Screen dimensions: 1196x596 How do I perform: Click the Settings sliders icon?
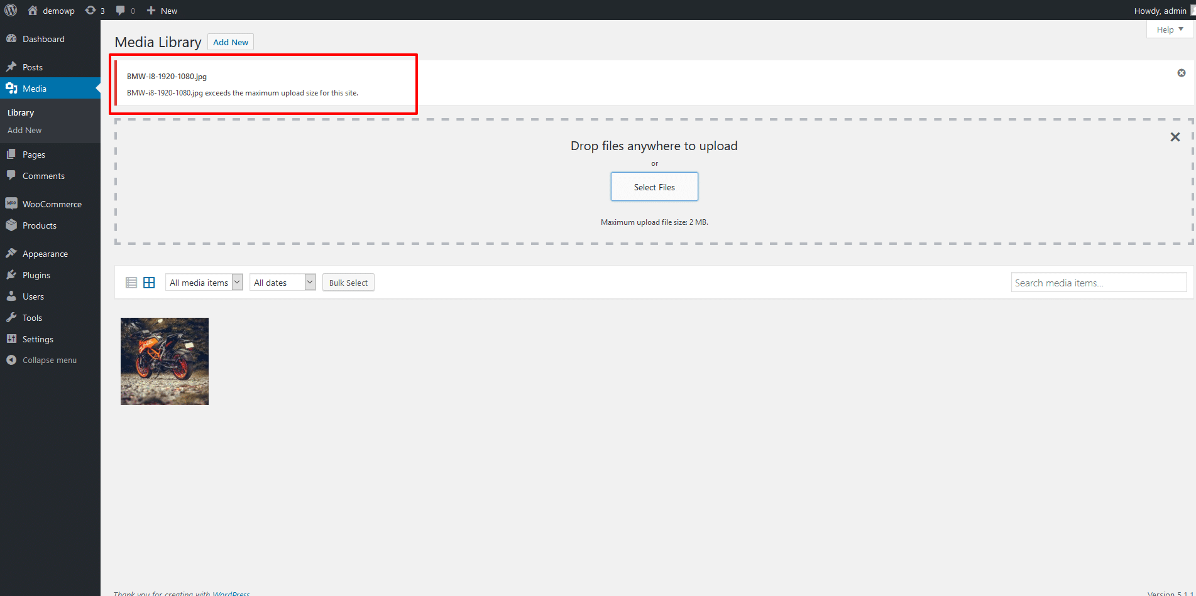tap(11, 339)
